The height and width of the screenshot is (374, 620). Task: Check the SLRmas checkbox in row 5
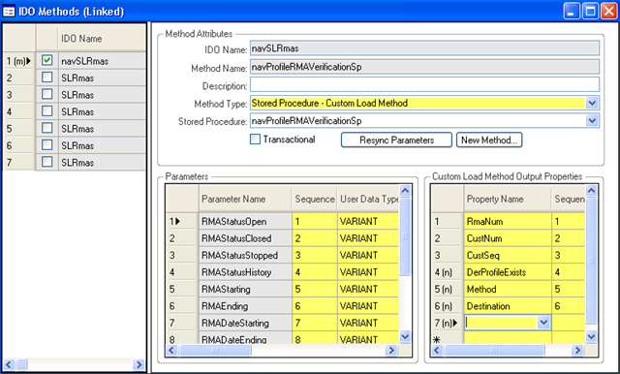tap(47, 128)
